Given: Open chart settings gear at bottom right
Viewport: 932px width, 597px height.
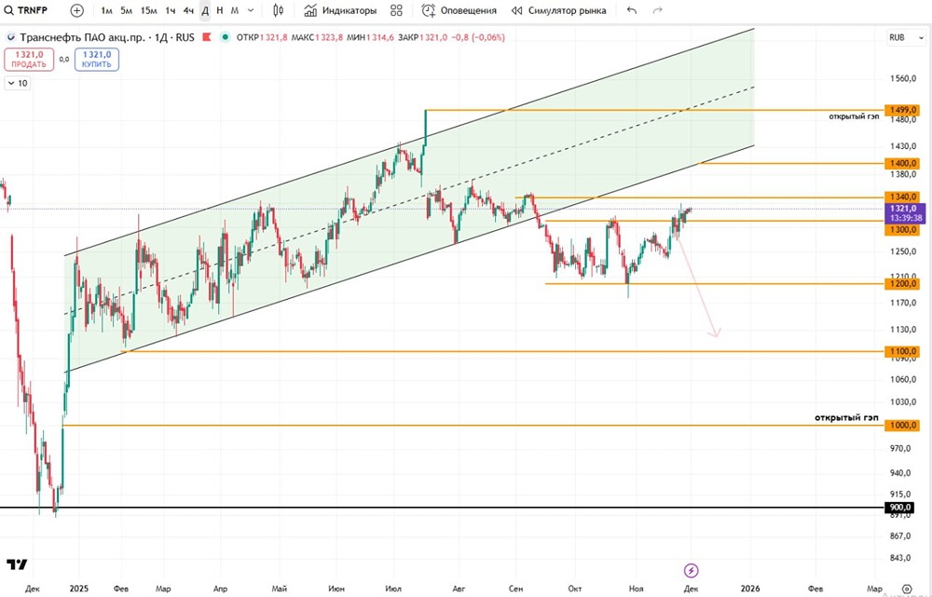Looking at the screenshot, I should click(907, 589).
